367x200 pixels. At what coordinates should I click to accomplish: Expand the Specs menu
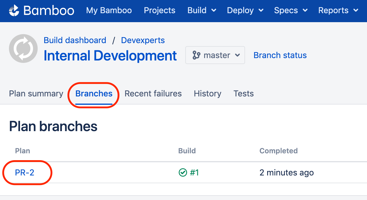point(291,10)
